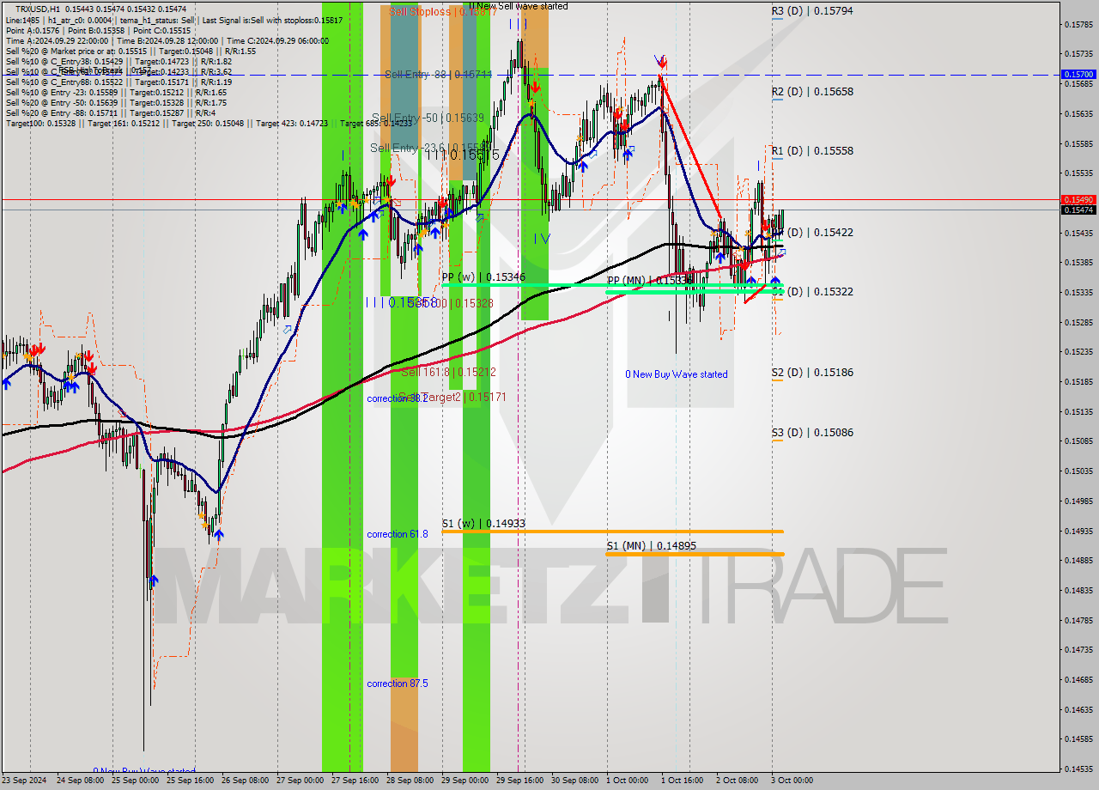Click the 'correction 87.5' label

coord(398,684)
